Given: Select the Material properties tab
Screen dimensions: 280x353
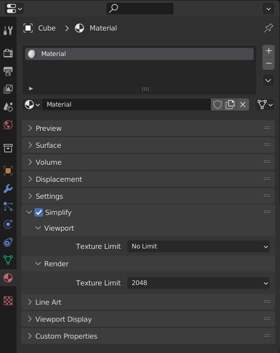Looking at the screenshot, I should (8, 278).
